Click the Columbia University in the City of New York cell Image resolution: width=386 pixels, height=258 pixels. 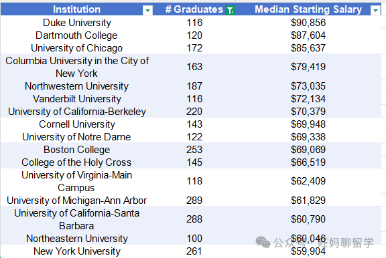[x=77, y=67]
